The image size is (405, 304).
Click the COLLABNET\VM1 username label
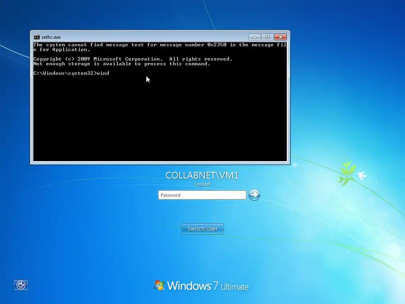pos(202,175)
